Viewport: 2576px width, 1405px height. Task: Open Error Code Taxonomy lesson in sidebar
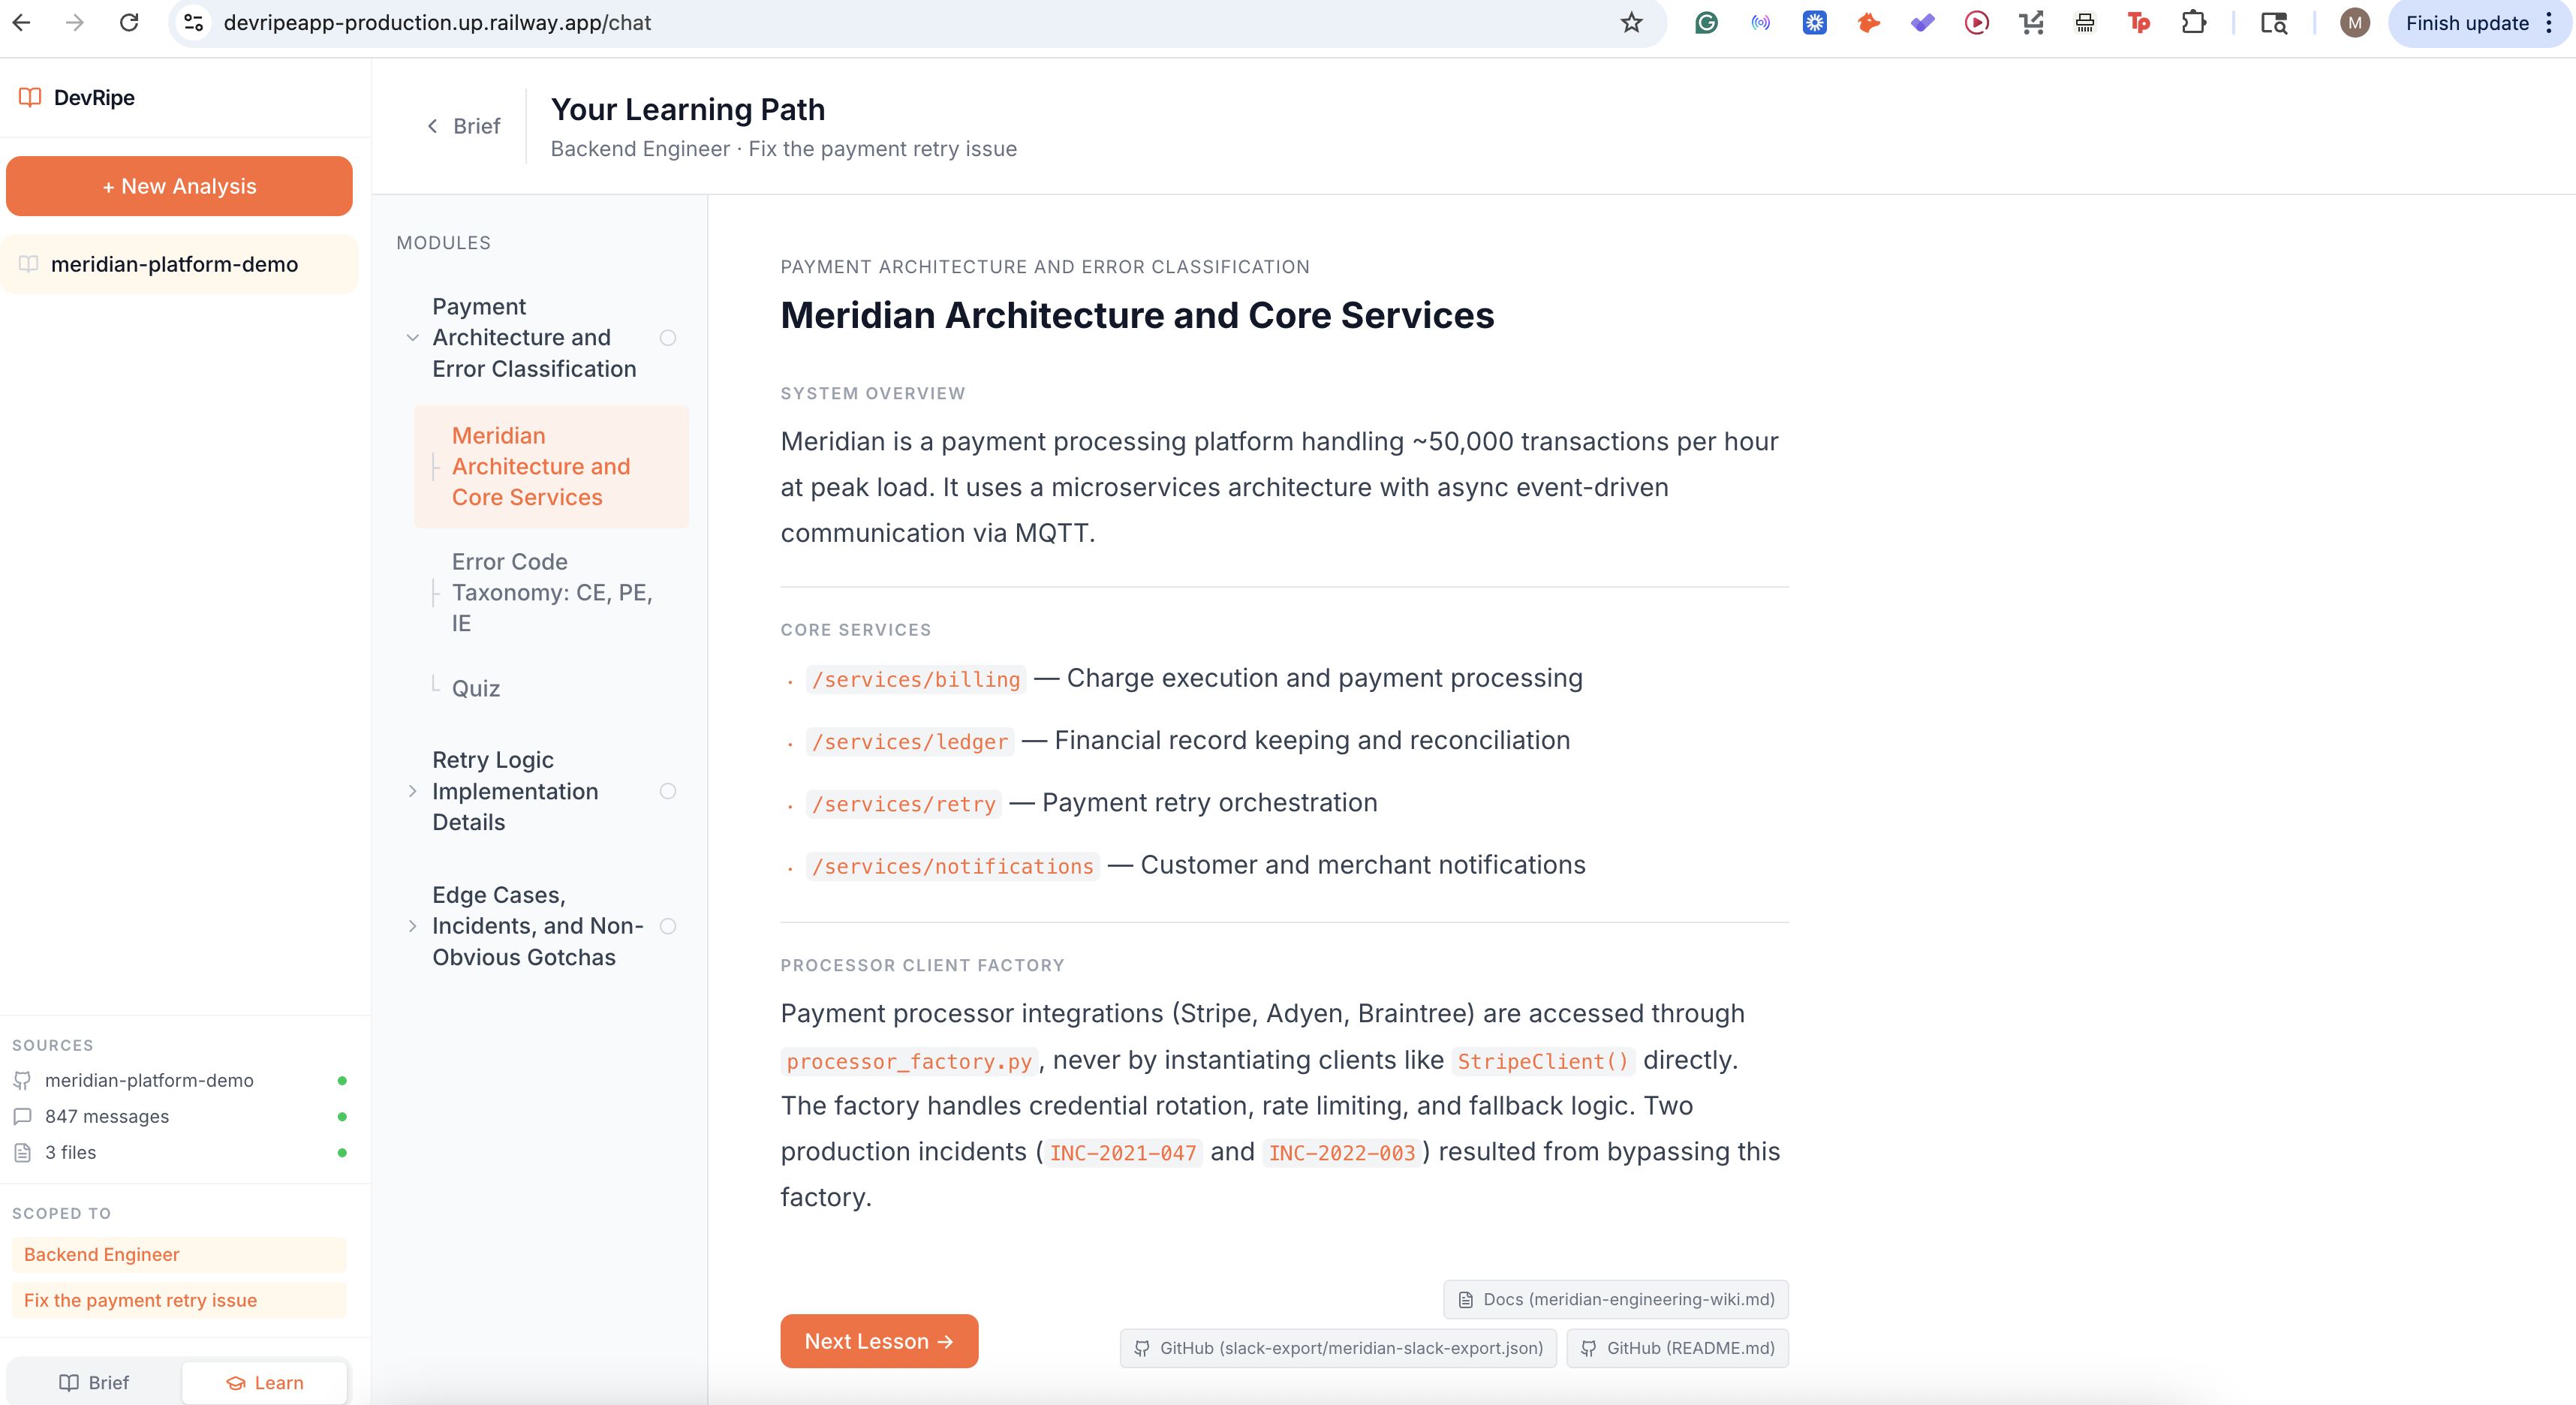(551, 592)
